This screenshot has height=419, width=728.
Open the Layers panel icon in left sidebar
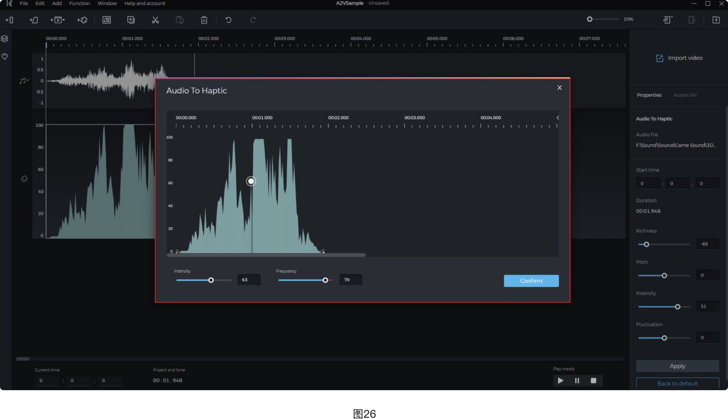tap(4, 39)
